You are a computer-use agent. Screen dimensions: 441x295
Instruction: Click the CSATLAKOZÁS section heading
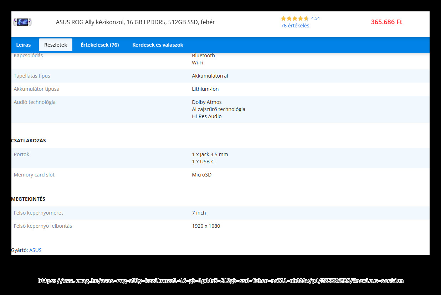(x=29, y=141)
